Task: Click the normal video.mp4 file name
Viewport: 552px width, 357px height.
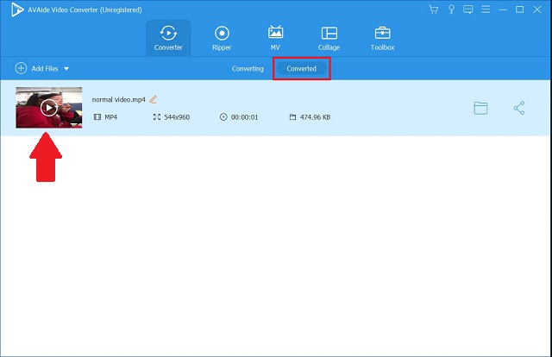Action: (119, 100)
